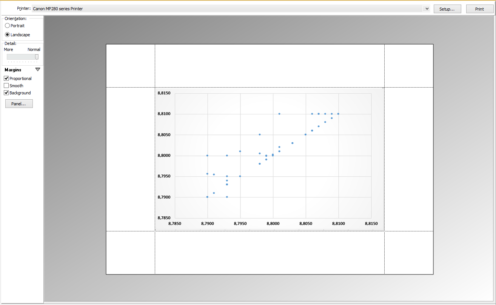
Task: Collapse the Margins section triangle
Action: point(37,69)
